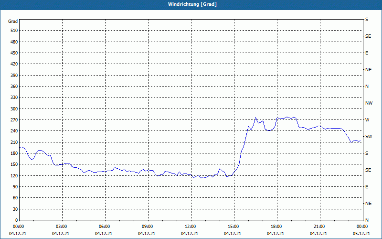Select the 90 degree axis label

tap(15, 187)
